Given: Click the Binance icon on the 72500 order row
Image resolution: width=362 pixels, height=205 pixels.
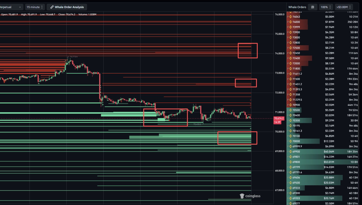Looking at the screenshot, I should tap(290, 48).
